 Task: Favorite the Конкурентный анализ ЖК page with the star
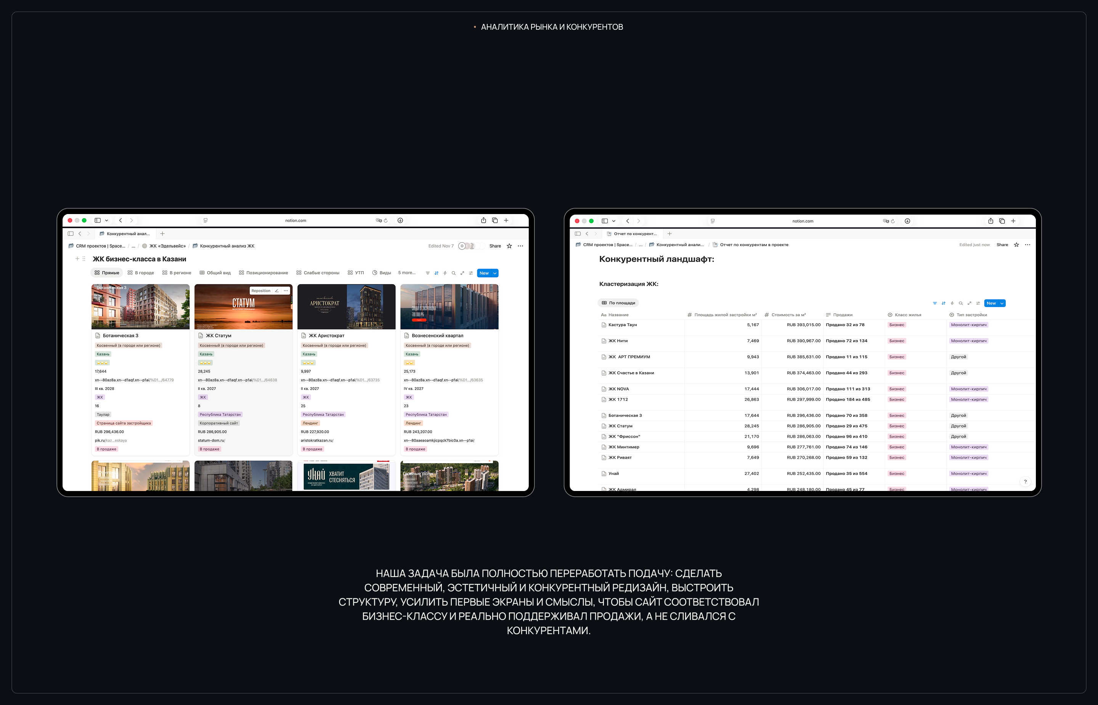(x=509, y=246)
